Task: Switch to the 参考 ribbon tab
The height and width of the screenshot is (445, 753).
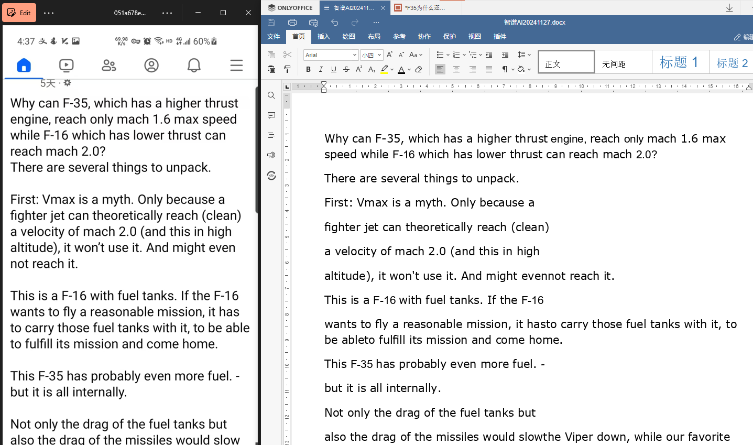Action: 399,37
